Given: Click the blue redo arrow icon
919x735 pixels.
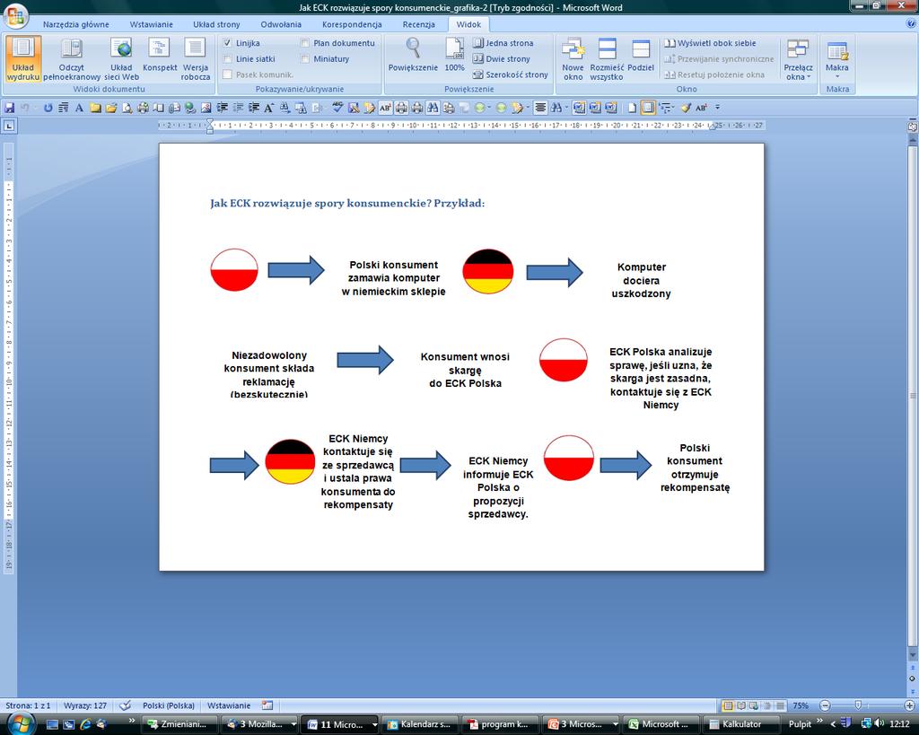Looking at the screenshot, I should (48, 108).
